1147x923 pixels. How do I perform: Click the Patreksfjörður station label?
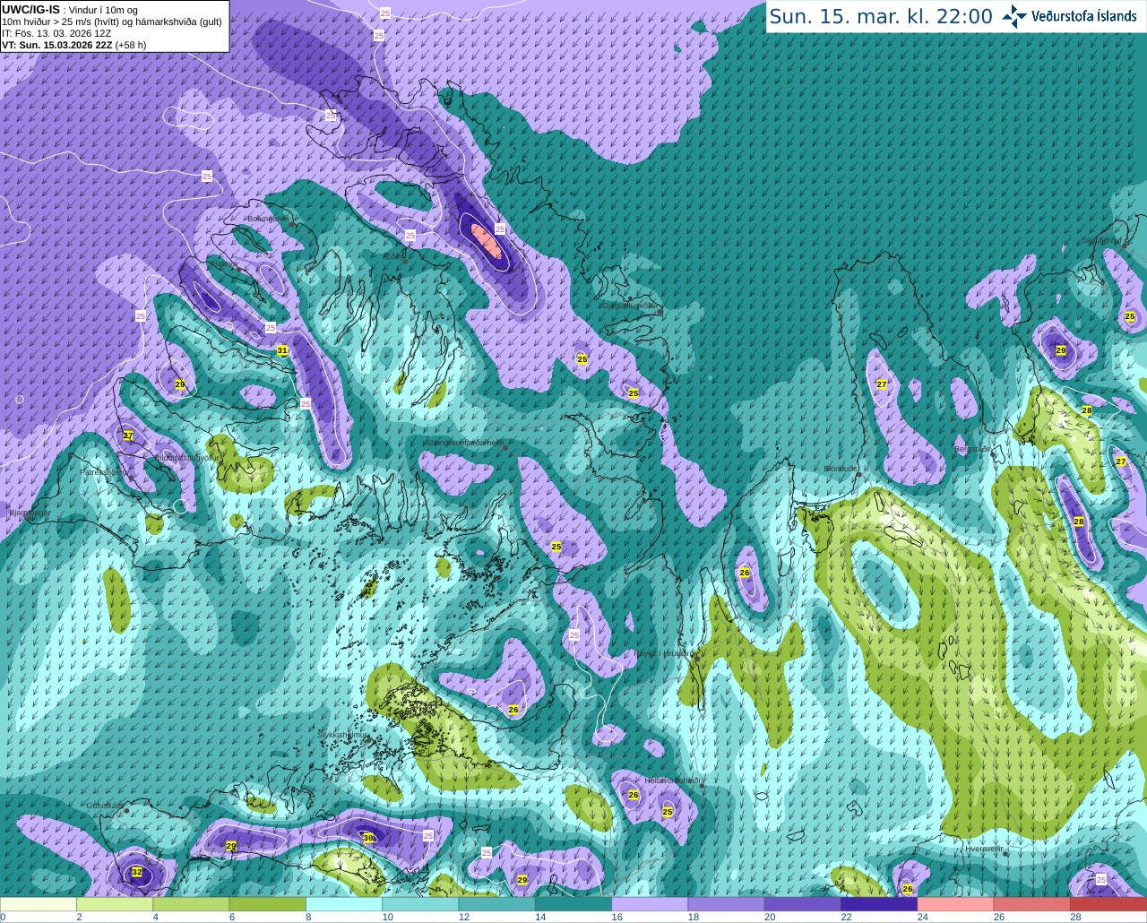(104, 471)
